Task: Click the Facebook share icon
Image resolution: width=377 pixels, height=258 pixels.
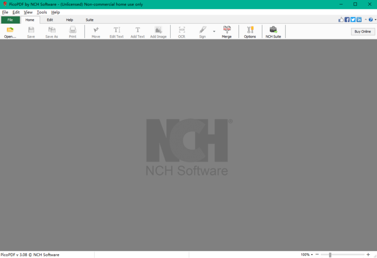Action: (x=347, y=20)
